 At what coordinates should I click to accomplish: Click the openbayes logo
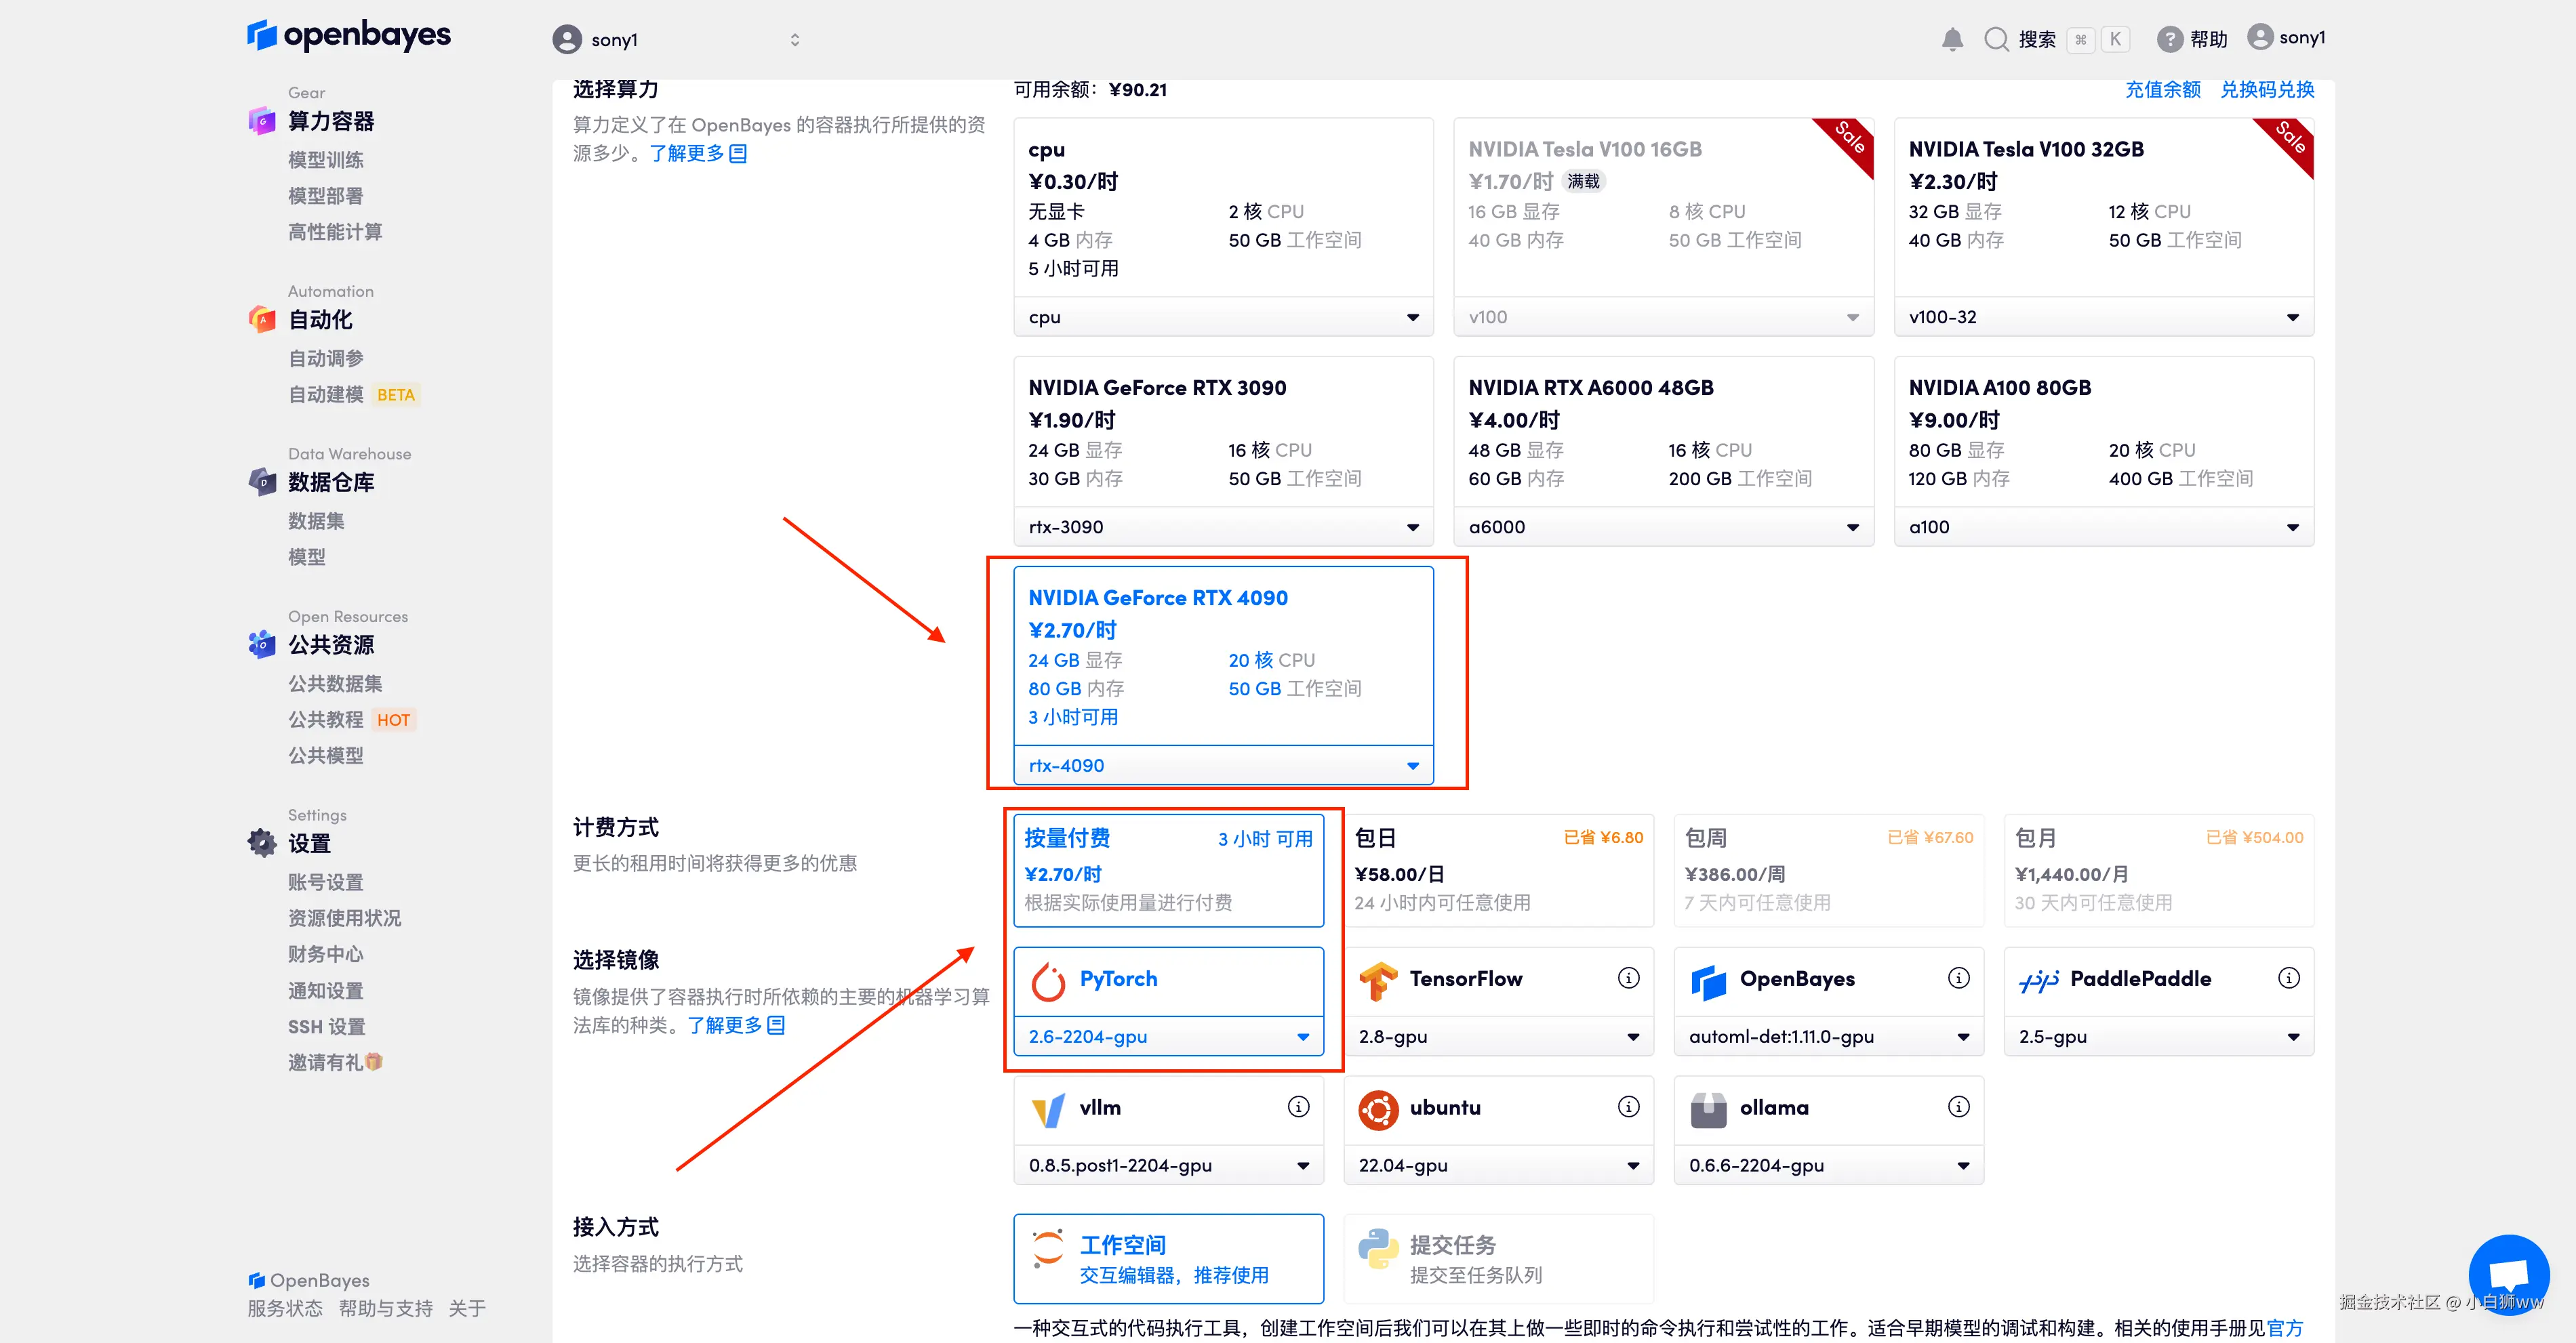[x=348, y=35]
